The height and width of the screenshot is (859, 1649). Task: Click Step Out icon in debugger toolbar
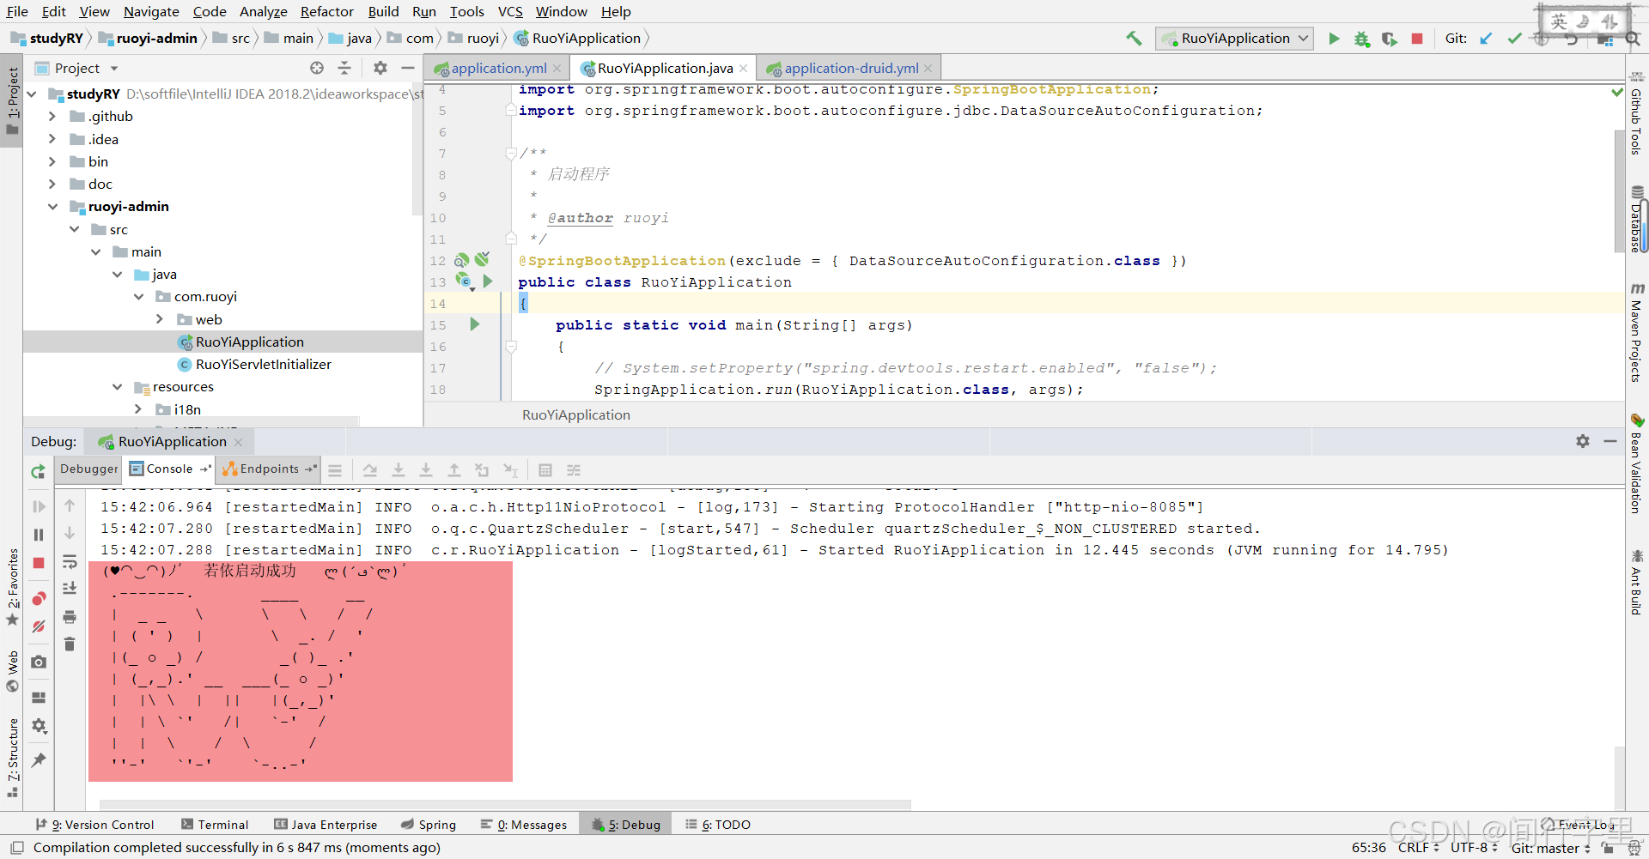coord(454,470)
